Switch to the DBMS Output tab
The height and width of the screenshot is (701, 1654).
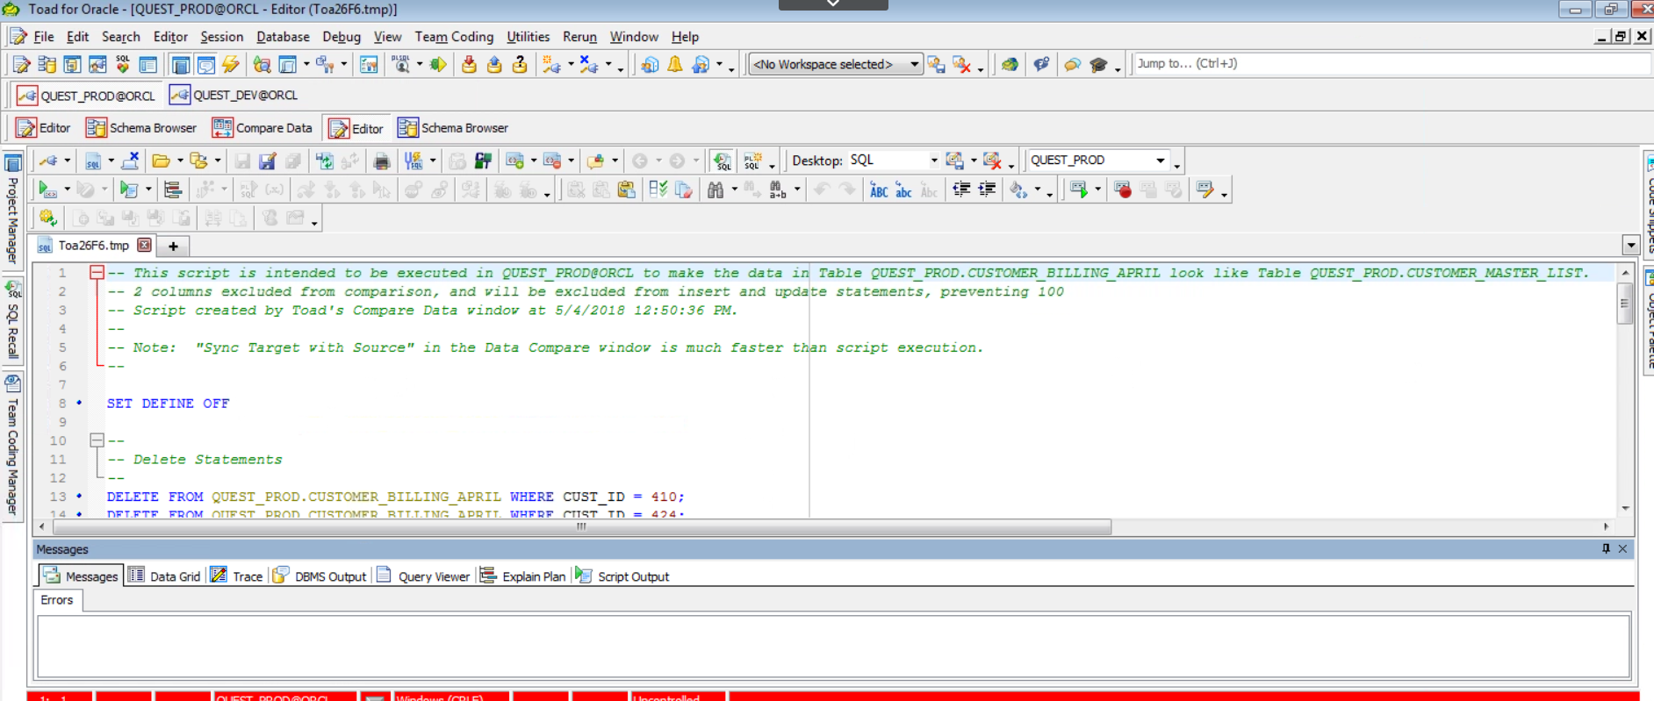[x=320, y=576]
